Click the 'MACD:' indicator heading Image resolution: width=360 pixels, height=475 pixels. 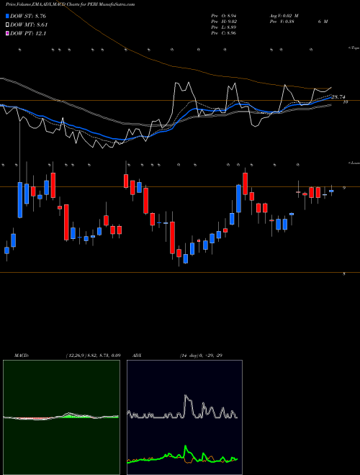[x=22, y=356]
